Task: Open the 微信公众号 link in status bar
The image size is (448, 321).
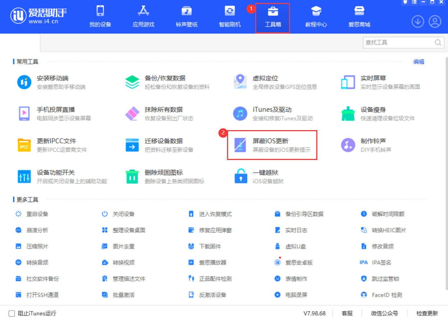Action: pos(384,313)
